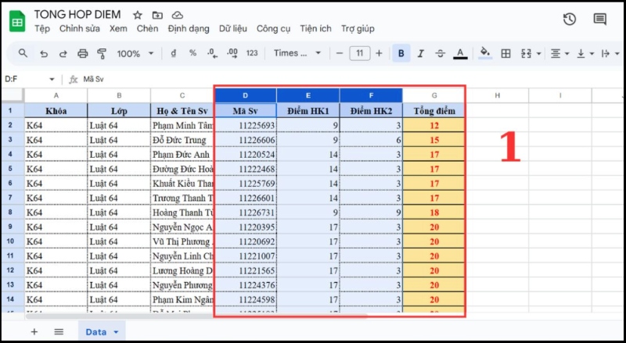Open version history clock icon

click(570, 20)
